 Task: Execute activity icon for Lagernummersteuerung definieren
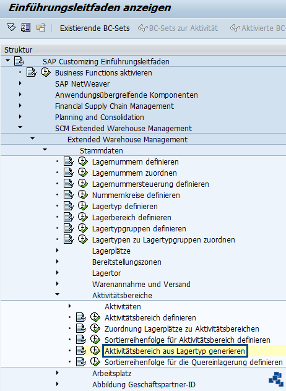83,184
